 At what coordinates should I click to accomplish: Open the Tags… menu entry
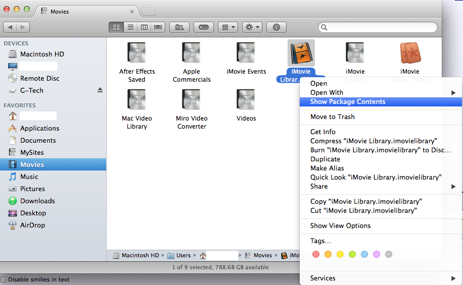381,241
